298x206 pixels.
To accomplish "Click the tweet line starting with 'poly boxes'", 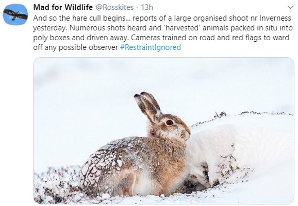I will coord(161,38).
